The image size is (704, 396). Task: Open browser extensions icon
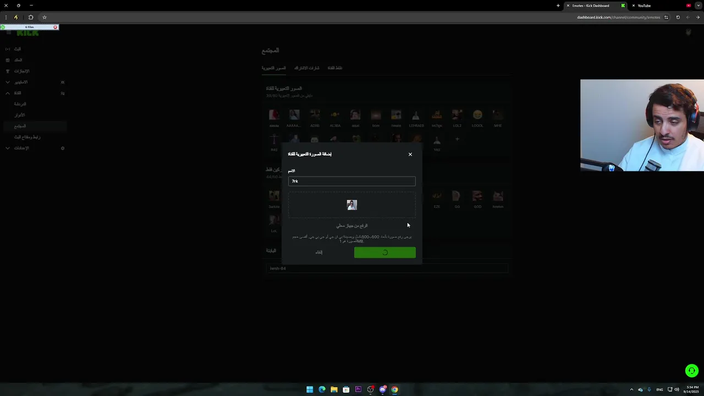click(x=31, y=17)
